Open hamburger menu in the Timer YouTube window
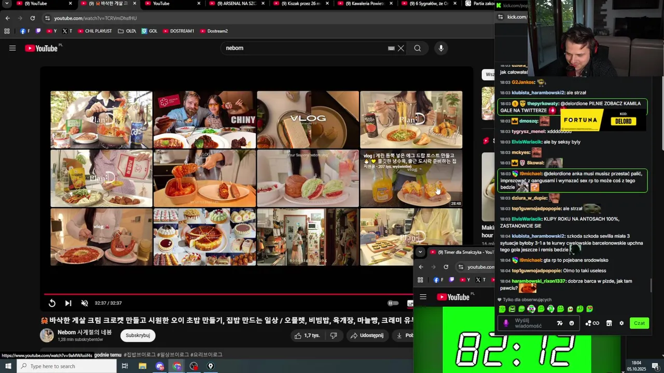This screenshot has height=373, width=664. [x=423, y=297]
